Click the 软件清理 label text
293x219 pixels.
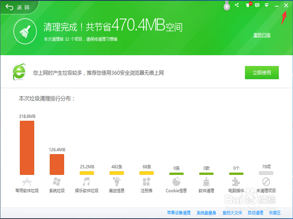[x=206, y=190]
